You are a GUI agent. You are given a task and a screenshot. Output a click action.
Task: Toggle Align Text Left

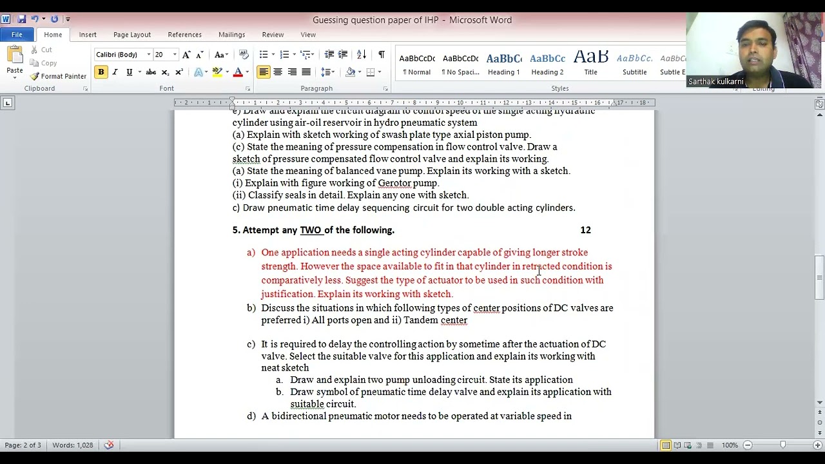[x=264, y=72]
